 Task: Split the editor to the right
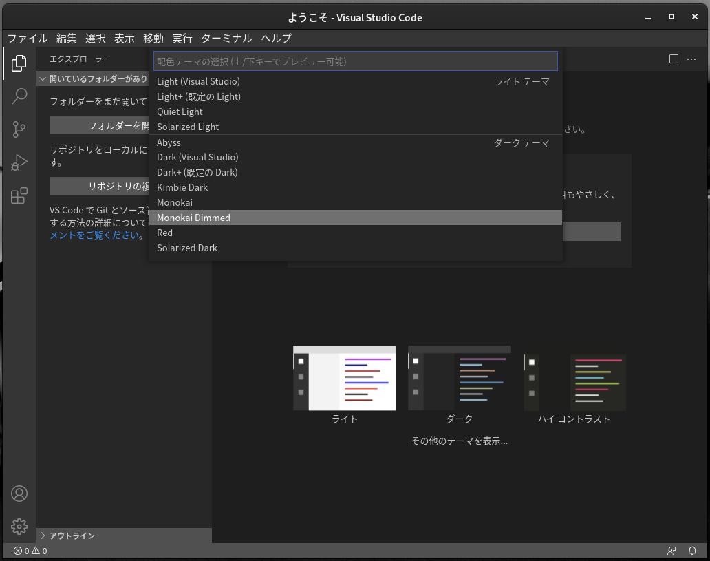674,59
